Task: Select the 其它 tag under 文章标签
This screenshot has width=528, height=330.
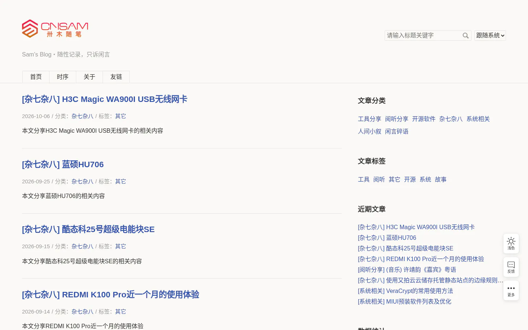Action: click(x=395, y=180)
